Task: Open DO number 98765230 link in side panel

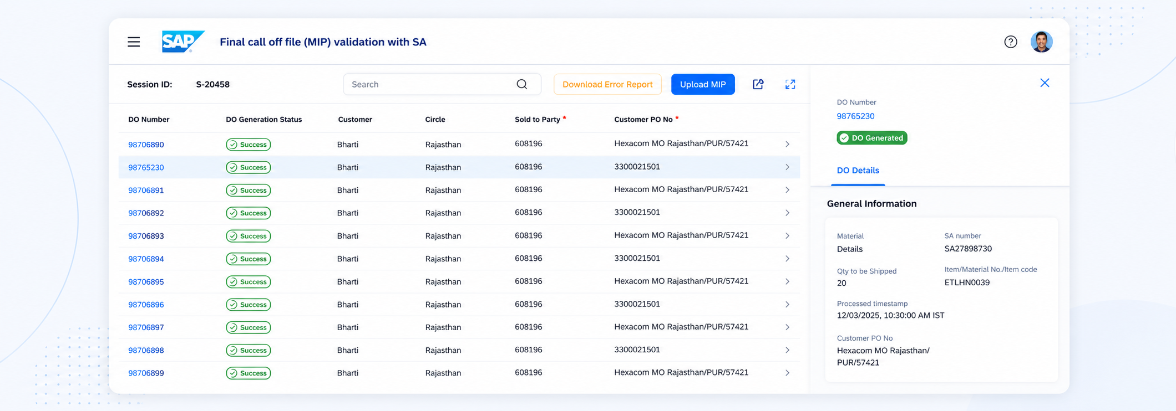Action: [x=855, y=116]
